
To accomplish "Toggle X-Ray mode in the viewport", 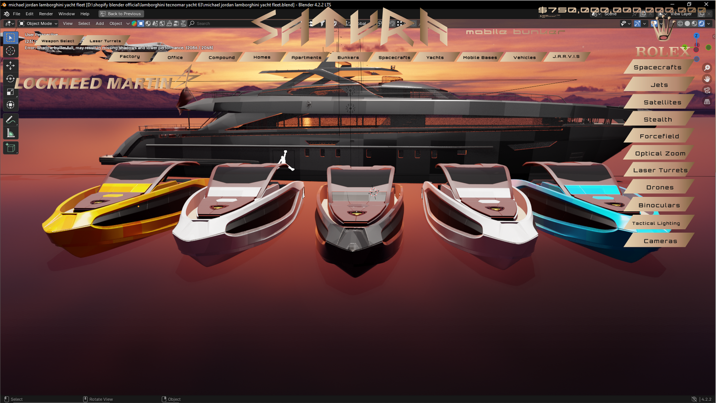I will 670,23.
